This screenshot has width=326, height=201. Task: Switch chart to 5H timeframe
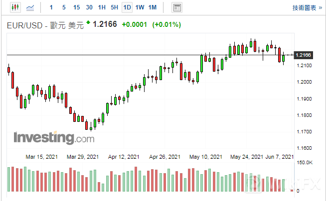(x=114, y=7)
